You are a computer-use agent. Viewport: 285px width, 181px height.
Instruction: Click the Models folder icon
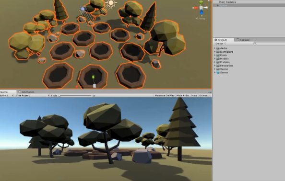coord(218,58)
